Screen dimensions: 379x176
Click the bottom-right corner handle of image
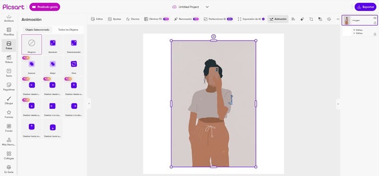coord(256,167)
